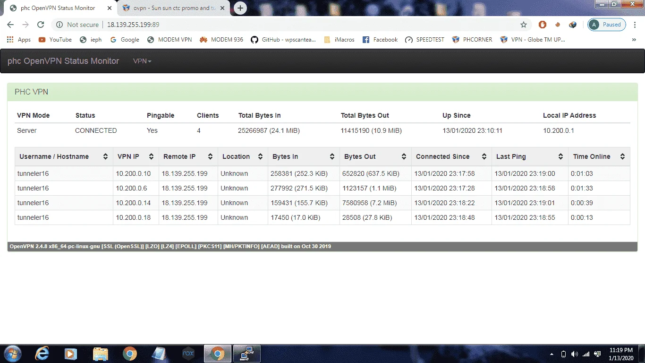The width and height of the screenshot is (645, 363).
Task: Sort table by Remote IP column
Action: coord(188,156)
